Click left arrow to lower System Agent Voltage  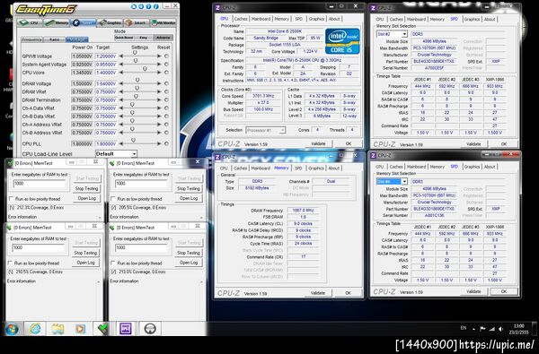(121, 65)
